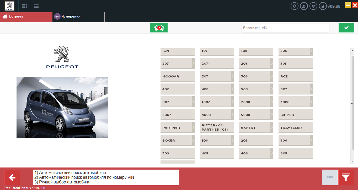
Task: Choose the 301 model
Action: point(296,63)
